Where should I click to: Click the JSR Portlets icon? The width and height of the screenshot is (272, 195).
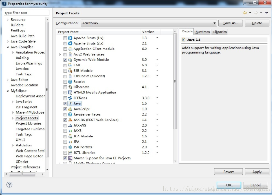click(x=70, y=147)
